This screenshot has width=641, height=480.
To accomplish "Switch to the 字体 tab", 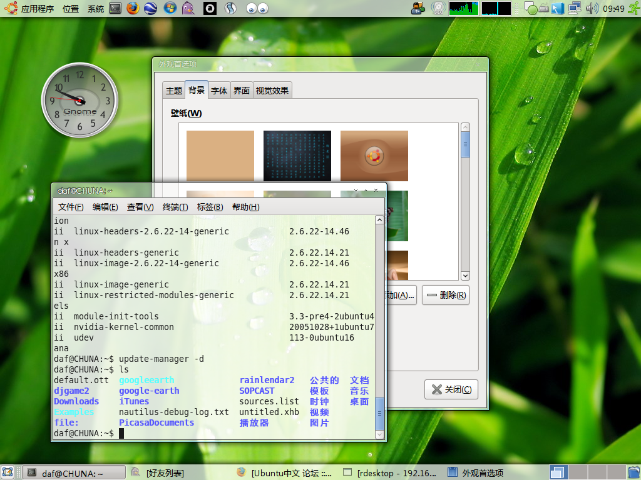I will (219, 91).
